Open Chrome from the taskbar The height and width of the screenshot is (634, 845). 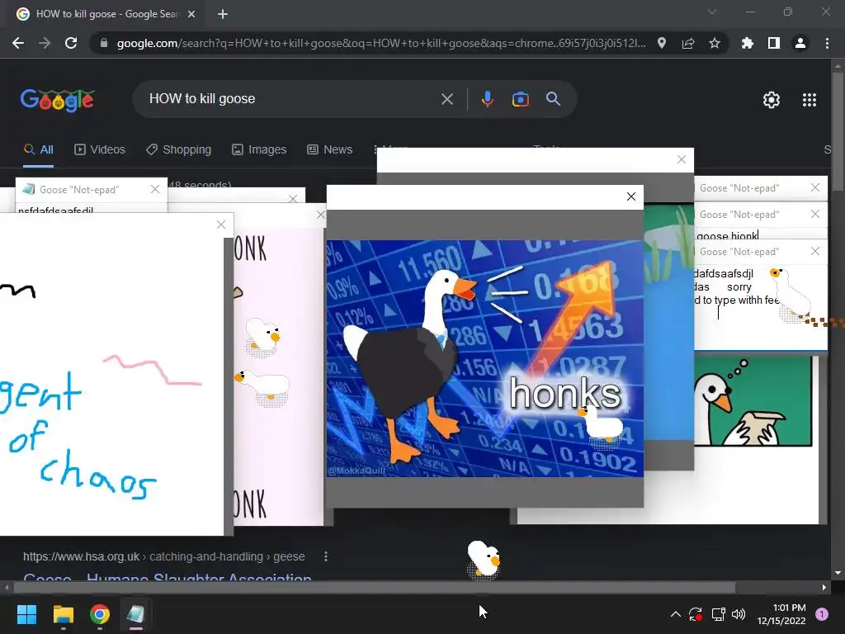pos(100,614)
